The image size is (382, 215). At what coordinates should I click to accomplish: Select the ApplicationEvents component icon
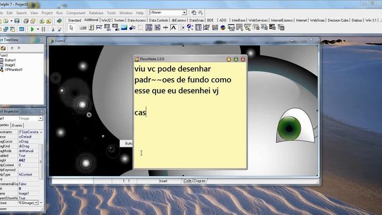coord(190,27)
